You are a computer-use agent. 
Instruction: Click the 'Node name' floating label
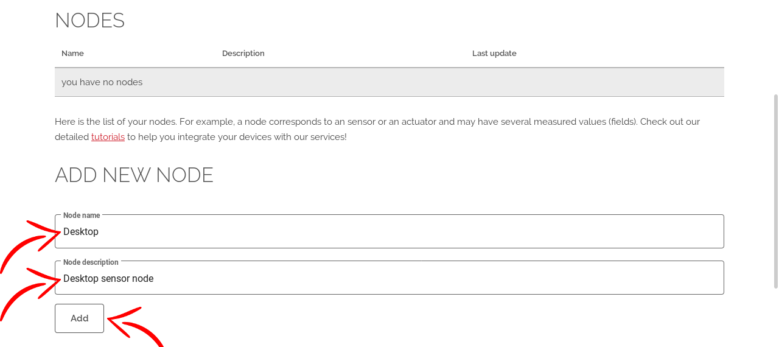coord(82,216)
